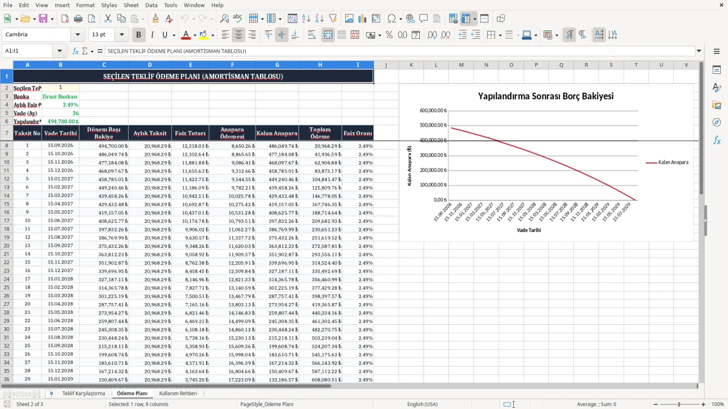Toggle Bold formatting
The image size is (728, 409).
tap(139, 35)
